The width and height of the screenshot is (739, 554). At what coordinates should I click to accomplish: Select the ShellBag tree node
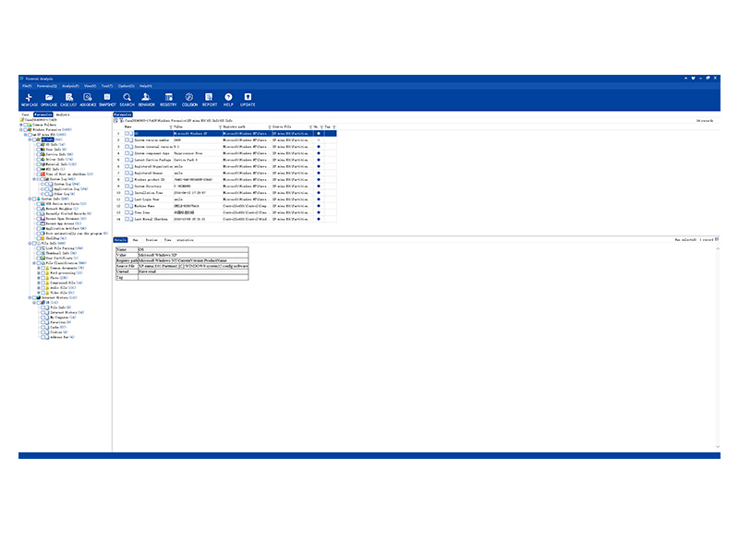[54, 238]
